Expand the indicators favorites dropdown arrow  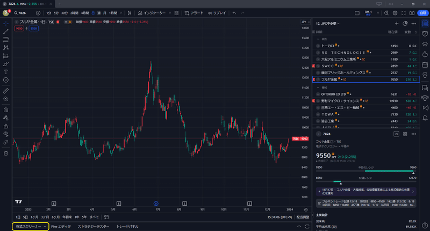point(170,13)
